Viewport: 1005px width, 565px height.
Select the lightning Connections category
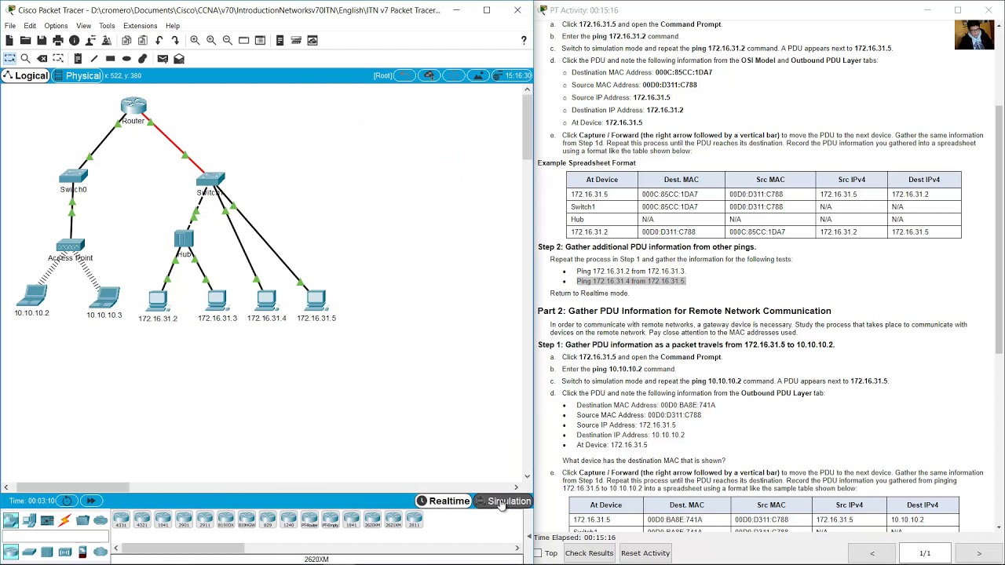tap(64, 519)
